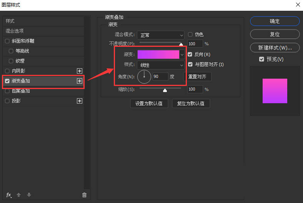The width and height of the screenshot is (303, 203).
Task: Click the effects list vertical scrollbar
Action: pos(88,102)
